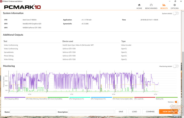Click the Type column header
The height and width of the screenshot is (118, 184).
click(124, 41)
